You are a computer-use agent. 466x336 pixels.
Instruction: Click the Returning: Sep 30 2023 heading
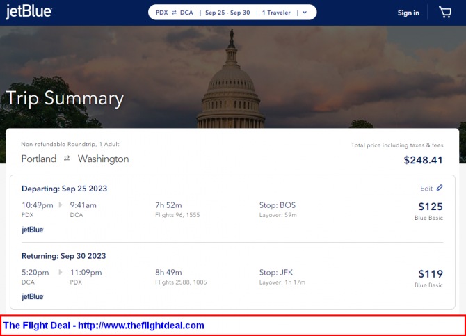[x=63, y=256]
